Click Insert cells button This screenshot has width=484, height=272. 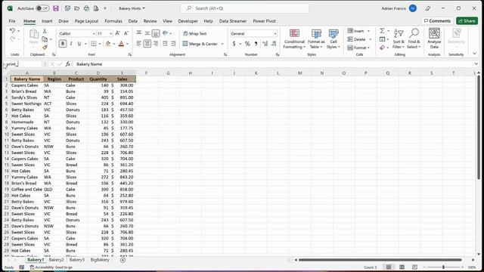[x=358, y=31]
